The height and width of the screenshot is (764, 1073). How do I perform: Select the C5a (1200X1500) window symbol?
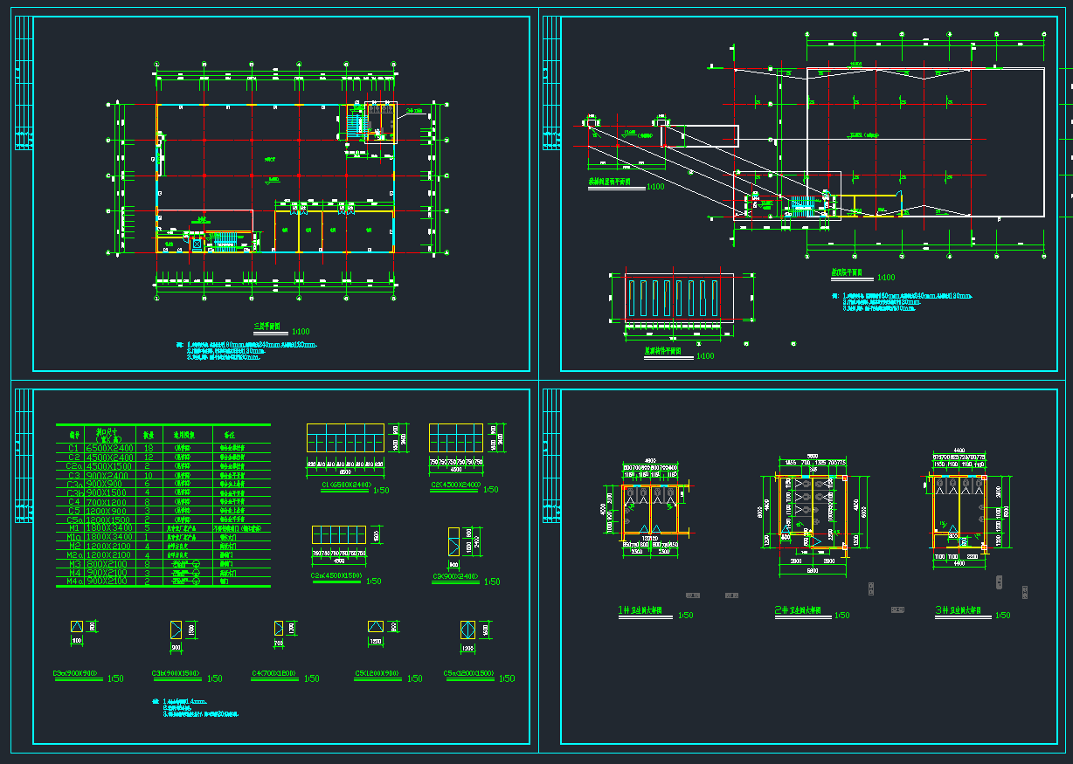coord(467,630)
